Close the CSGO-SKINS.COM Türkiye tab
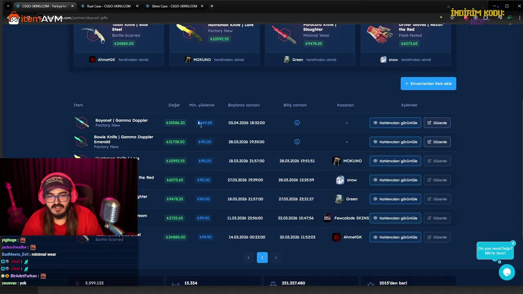Image resolution: width=523 pixels, height=294 pixels. tap(72, 6)
